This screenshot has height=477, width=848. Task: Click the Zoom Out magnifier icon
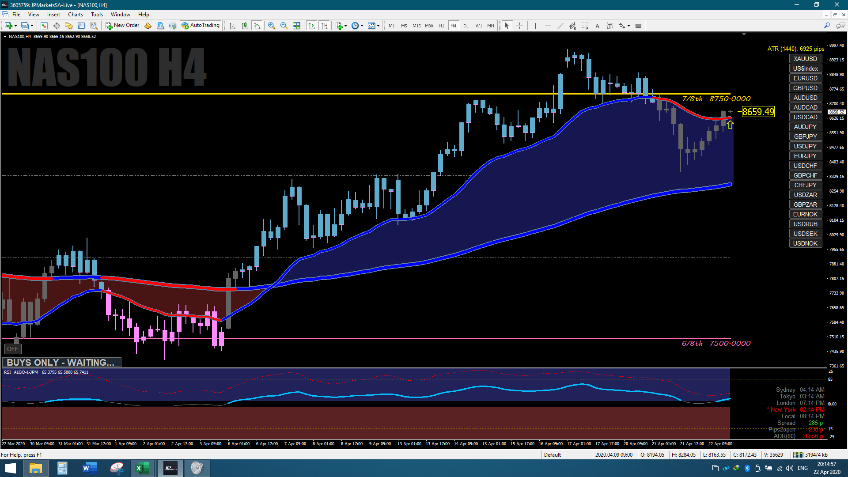pyautogui.click(x=284, y=26)
